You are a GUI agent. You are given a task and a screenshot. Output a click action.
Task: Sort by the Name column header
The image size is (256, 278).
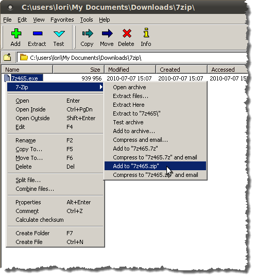27,70
